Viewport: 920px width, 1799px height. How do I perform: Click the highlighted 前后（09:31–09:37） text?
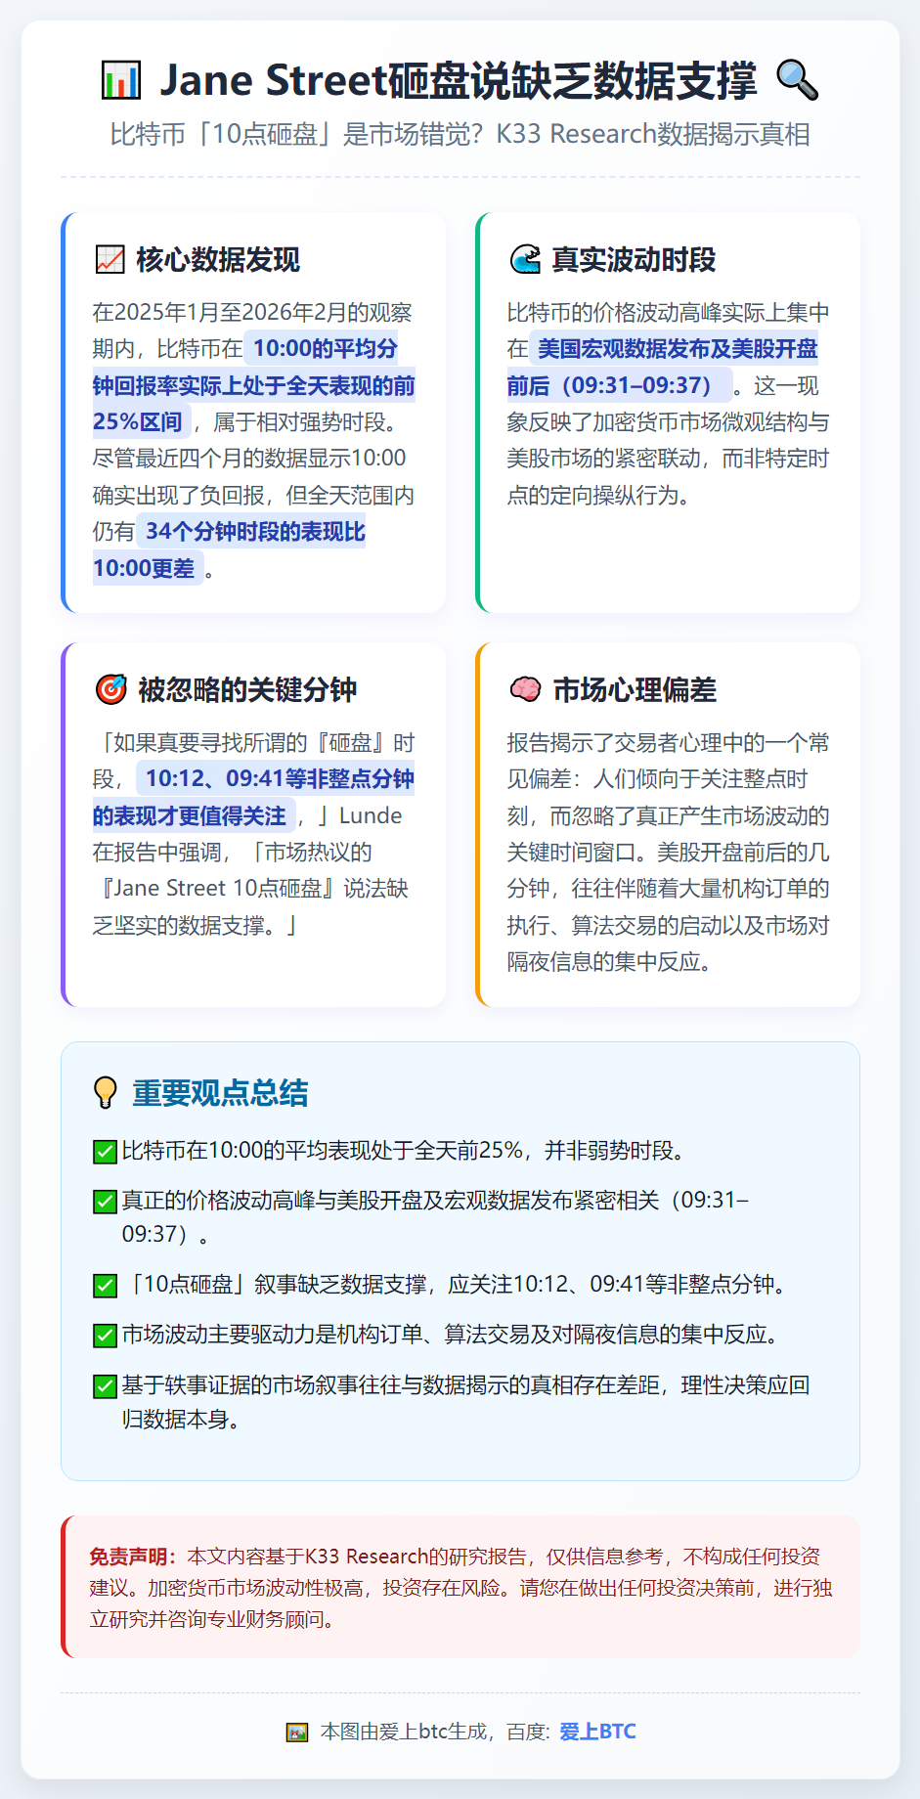[618, 385]
